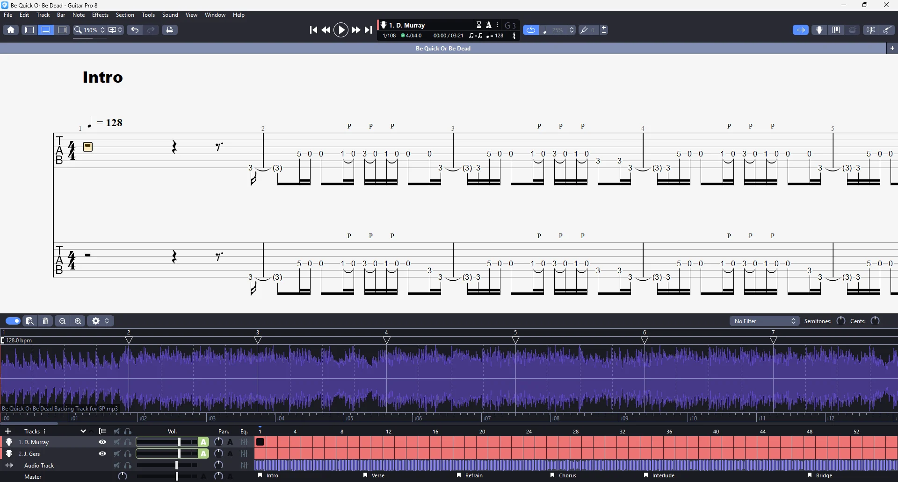Open the audio track settings gear
The image size is (898, 482).
tap(96, 321)
